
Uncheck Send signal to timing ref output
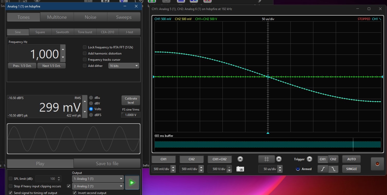click(11, 193)
